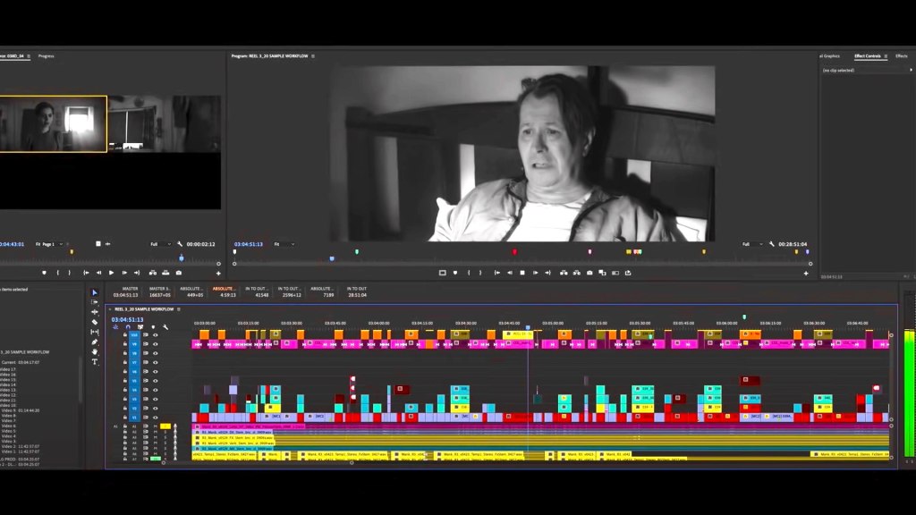Click the Source monitor blue playhead marker

(x=181, y=257)
